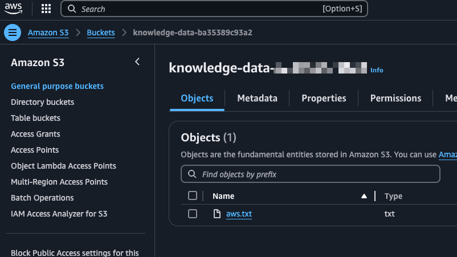The width and height of the screenshot is (457, 257).
Task: Follow the Amazon S3 breadcrumb link
Action: (x=48, y=32)
